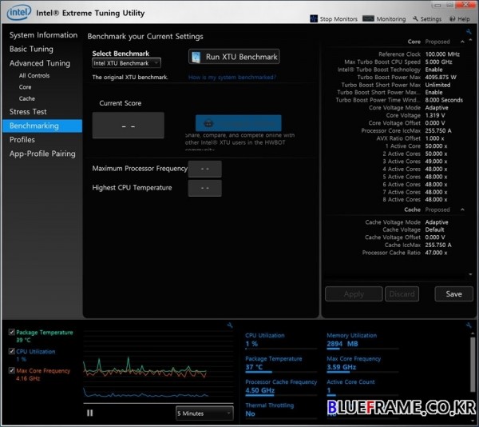Open Advanced Tuning section
Viewport: 479px width, 427px height.
[x=40, y=63]
